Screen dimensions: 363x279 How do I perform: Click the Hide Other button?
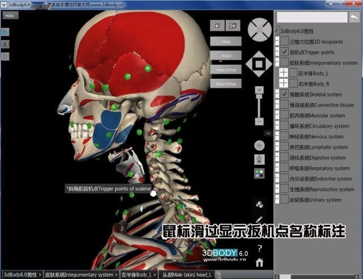[x=226, y=70]
